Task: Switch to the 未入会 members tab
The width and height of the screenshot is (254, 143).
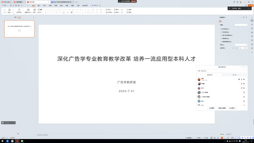Action: pyautogui.click(x=234, y=75)
